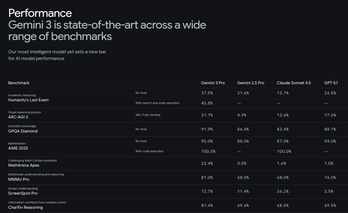The width and height of the screenshot is (348, 213).
Task: Select the "With code execution" condition label
Action: point(149,151)
